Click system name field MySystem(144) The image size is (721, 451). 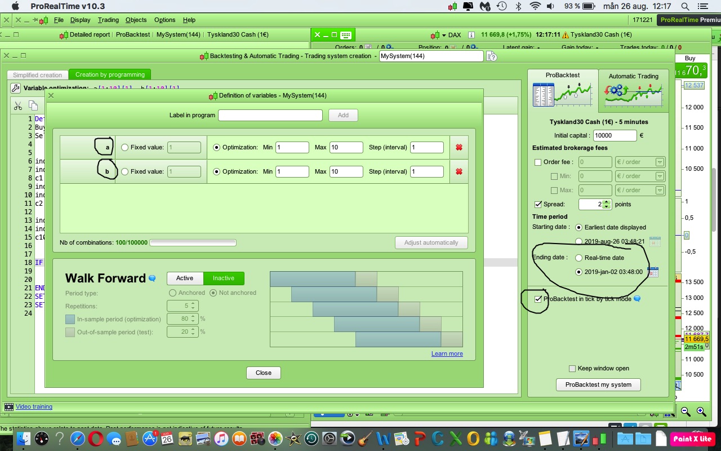click(431, 56)
